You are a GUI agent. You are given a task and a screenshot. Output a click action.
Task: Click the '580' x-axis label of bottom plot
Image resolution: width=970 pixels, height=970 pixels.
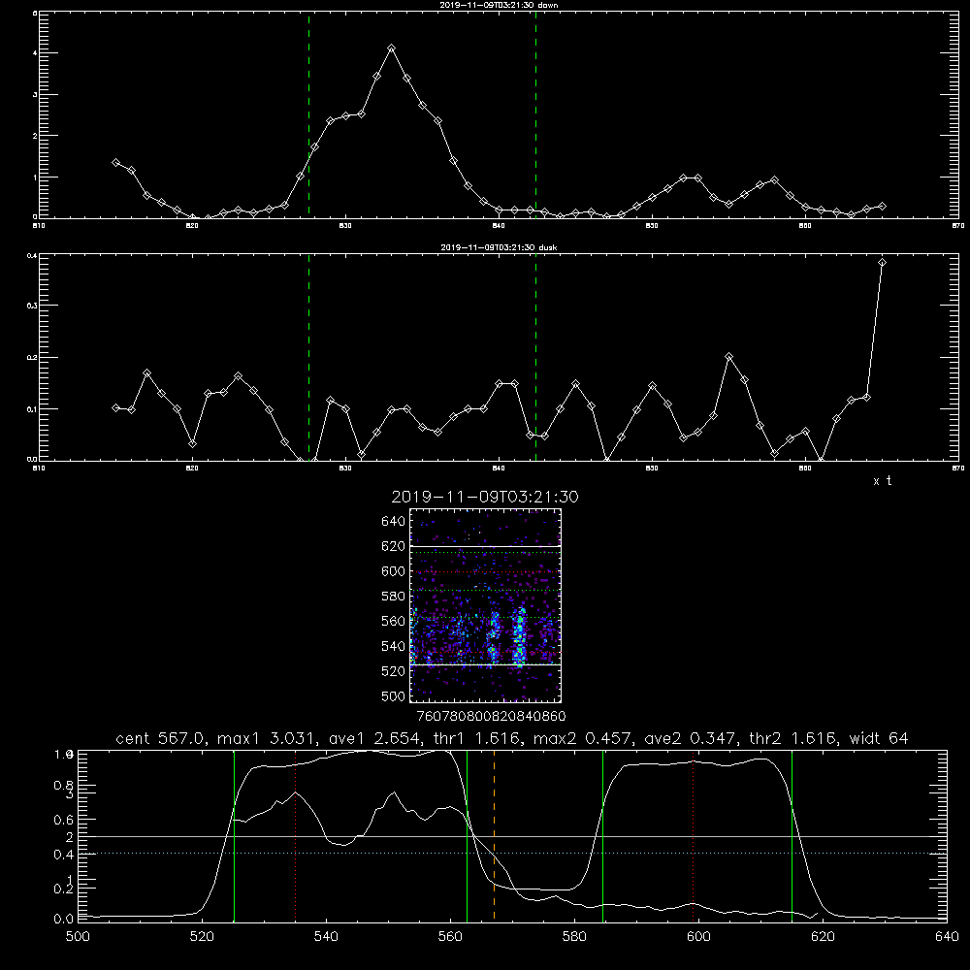coord(574,937)
